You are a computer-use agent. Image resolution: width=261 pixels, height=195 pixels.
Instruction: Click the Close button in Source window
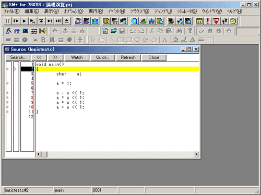coord(154,57)
